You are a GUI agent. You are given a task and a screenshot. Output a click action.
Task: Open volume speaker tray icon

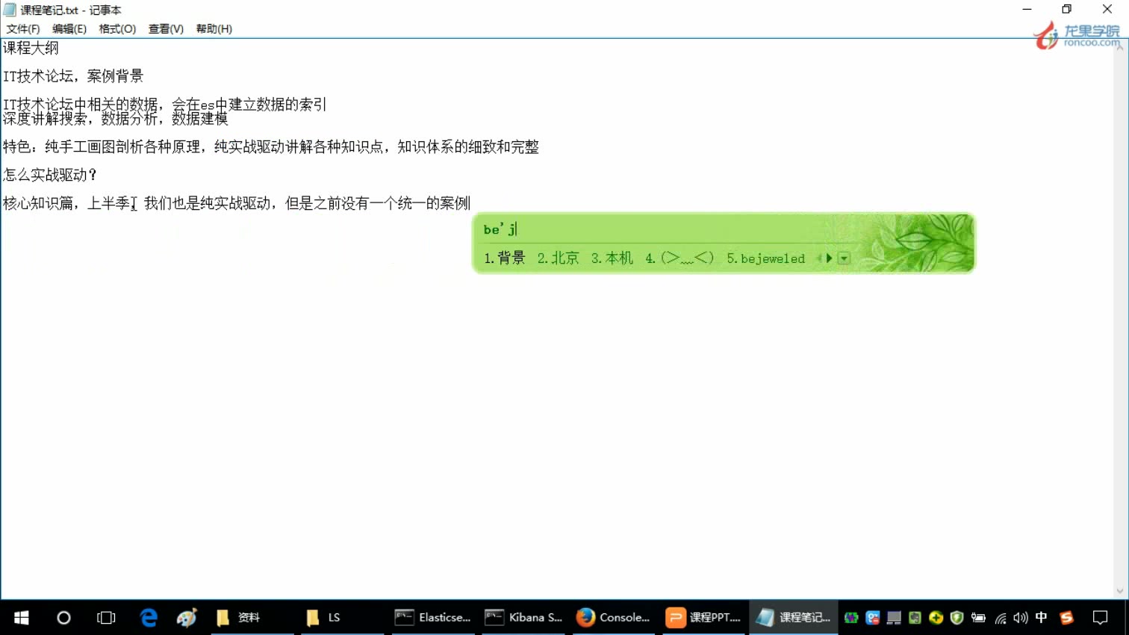tap(1020, 618)
